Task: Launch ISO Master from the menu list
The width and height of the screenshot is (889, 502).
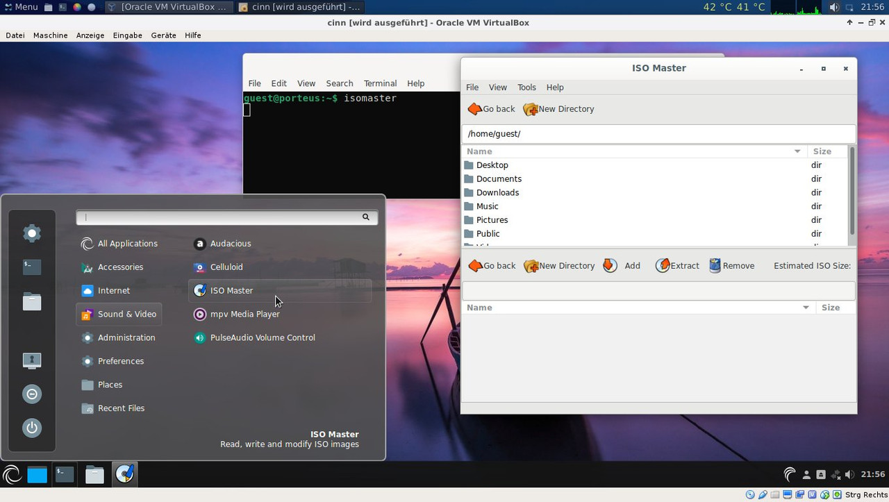Action: [280, 291]
